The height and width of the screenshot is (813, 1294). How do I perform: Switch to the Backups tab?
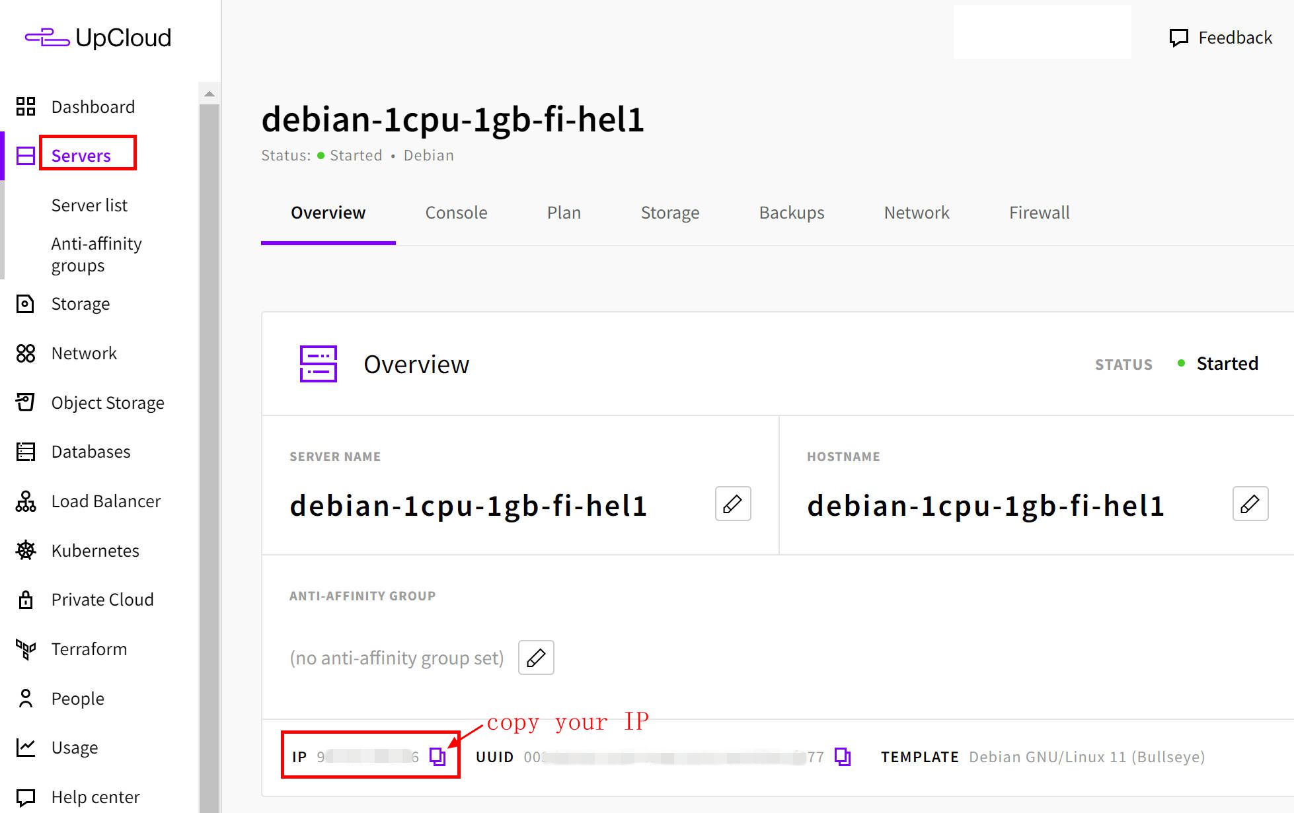tap(792, 213)
